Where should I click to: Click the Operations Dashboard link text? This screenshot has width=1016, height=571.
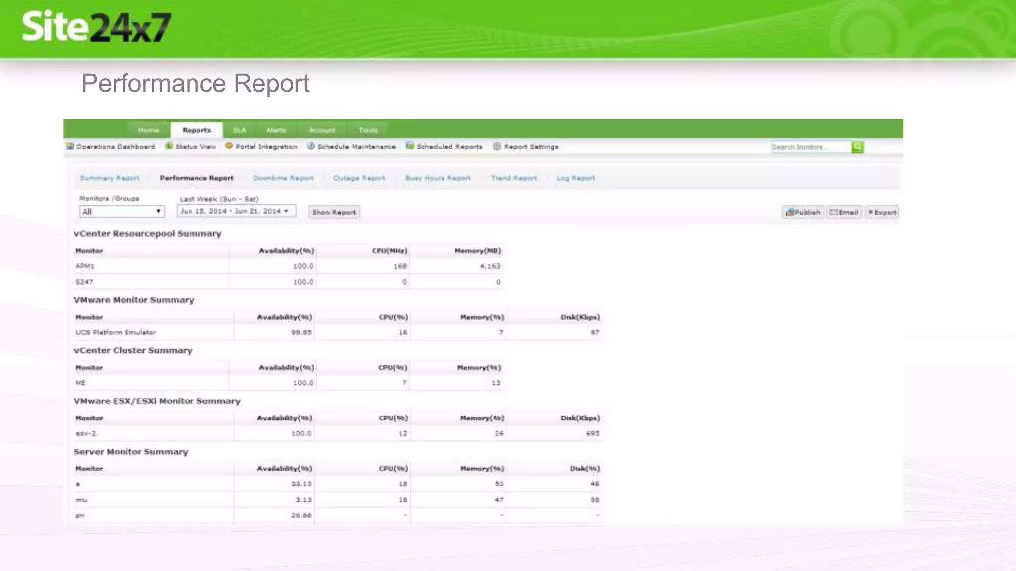click(116, 147)
